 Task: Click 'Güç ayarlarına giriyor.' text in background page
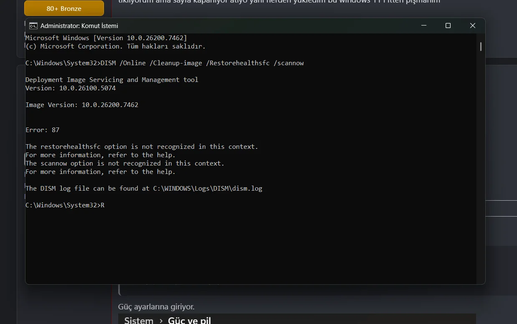156,307
